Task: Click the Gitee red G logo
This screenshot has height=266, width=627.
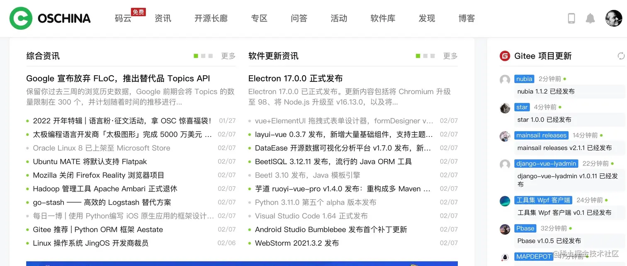Action: (x=505, y=56)
